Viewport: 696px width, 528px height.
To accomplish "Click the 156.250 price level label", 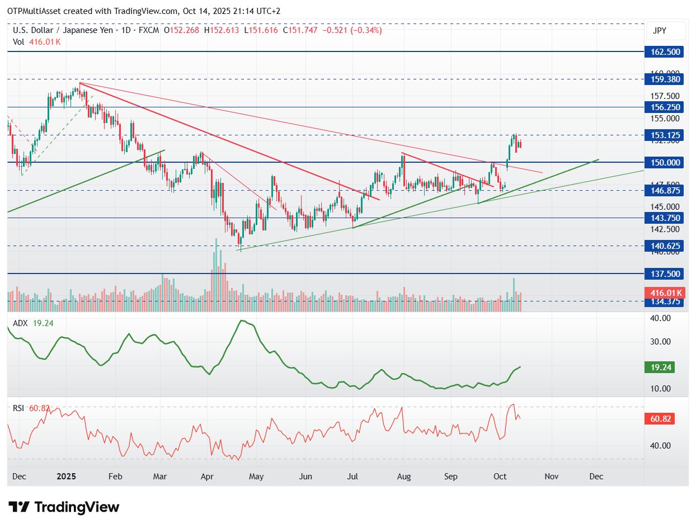I will [x=665, y=107].
